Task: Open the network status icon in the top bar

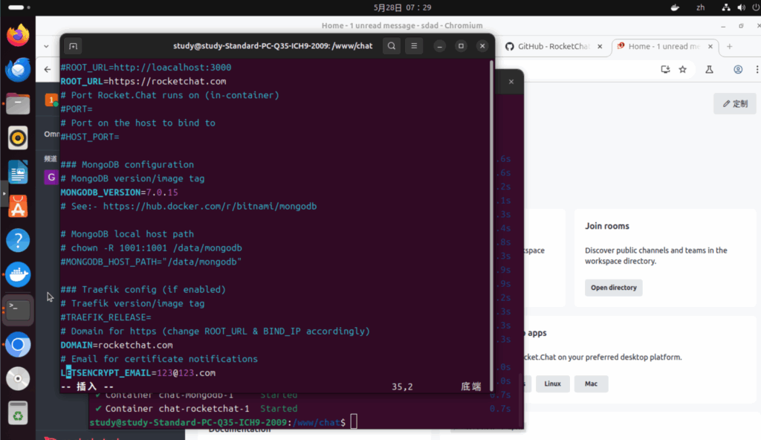Action: (725, 7)
